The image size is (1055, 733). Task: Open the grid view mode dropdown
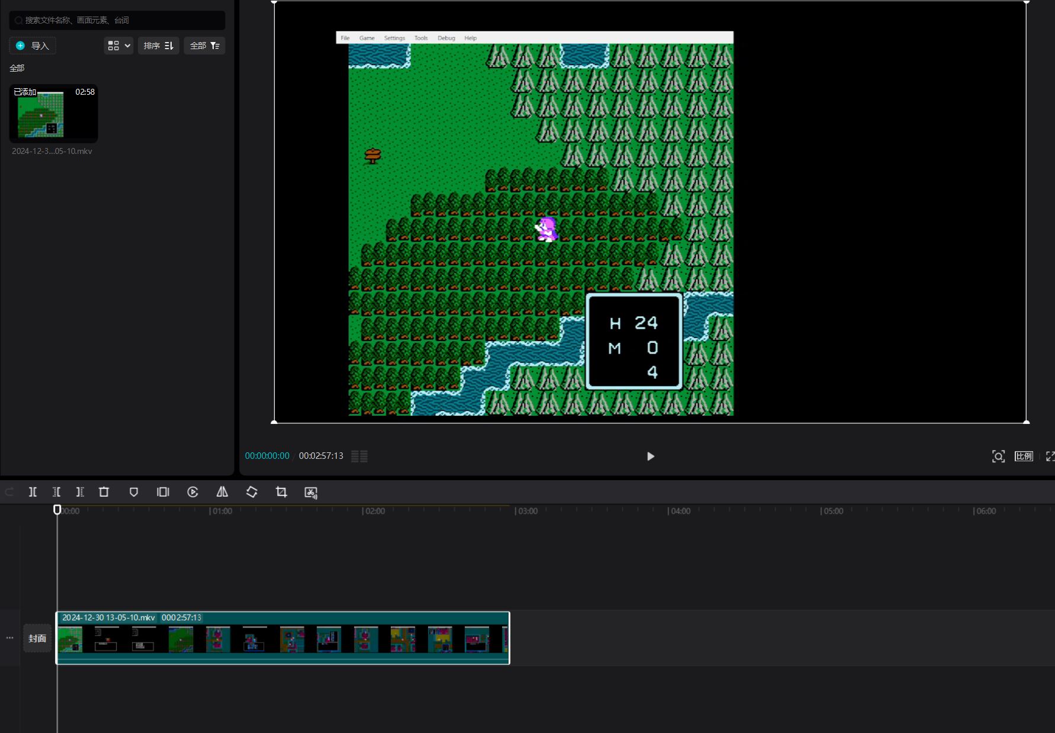coord(118,46)
